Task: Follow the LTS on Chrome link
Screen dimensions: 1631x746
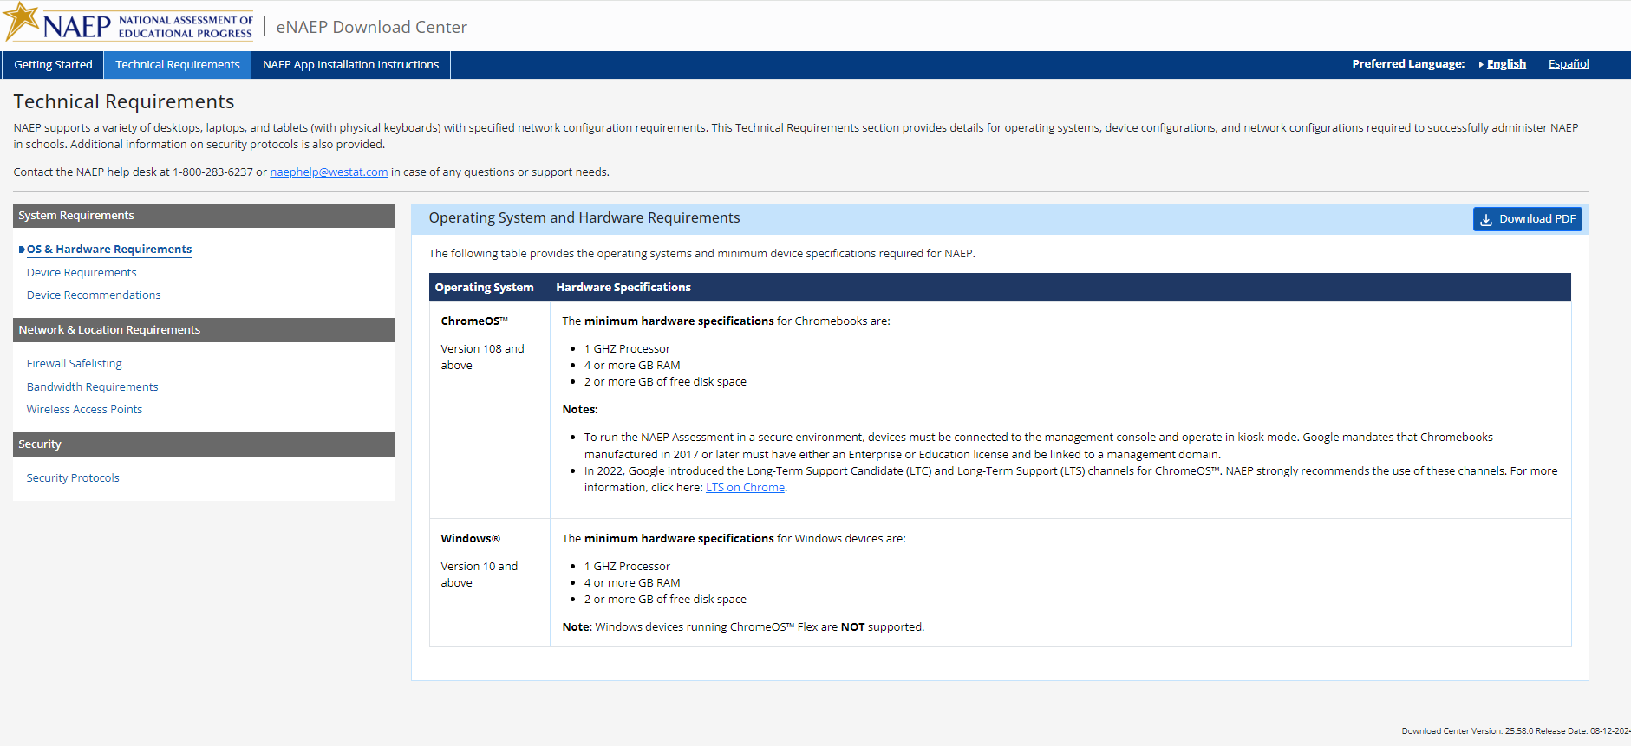Action: 745,488
